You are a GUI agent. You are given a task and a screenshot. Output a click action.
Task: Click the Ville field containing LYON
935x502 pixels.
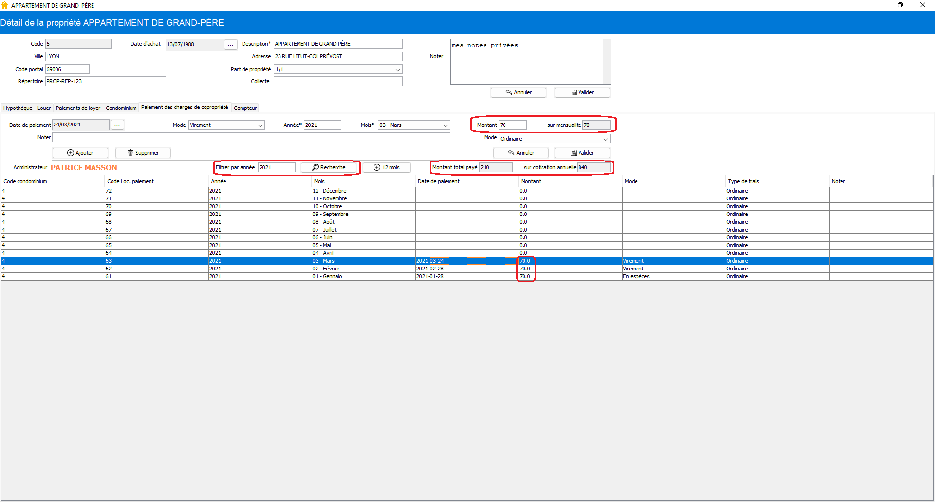[x=106, y=56]
